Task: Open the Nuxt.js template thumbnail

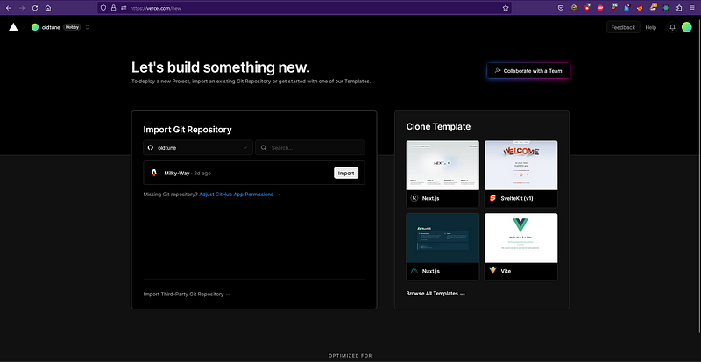Action: point(443,238)
